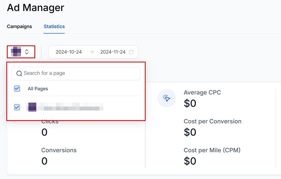This screenshot has width=281, height=179.
Task: Click the magnifier icon in page search
Action: pos(19,73)
